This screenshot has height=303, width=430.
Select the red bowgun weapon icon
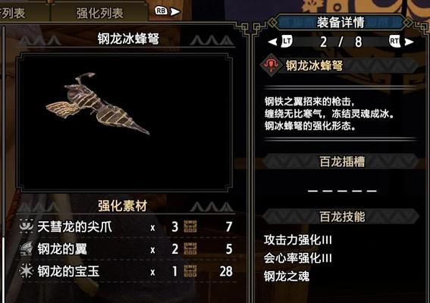[x=271, y=65]
